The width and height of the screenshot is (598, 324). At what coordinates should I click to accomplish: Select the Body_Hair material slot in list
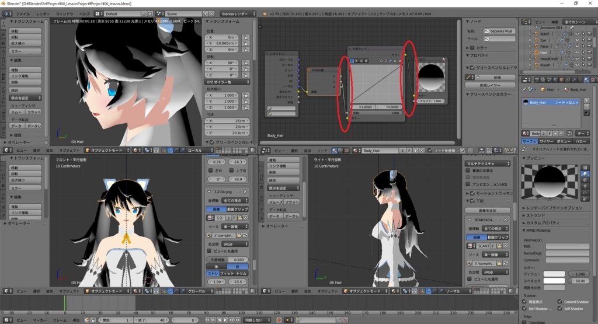click(551, 103)
